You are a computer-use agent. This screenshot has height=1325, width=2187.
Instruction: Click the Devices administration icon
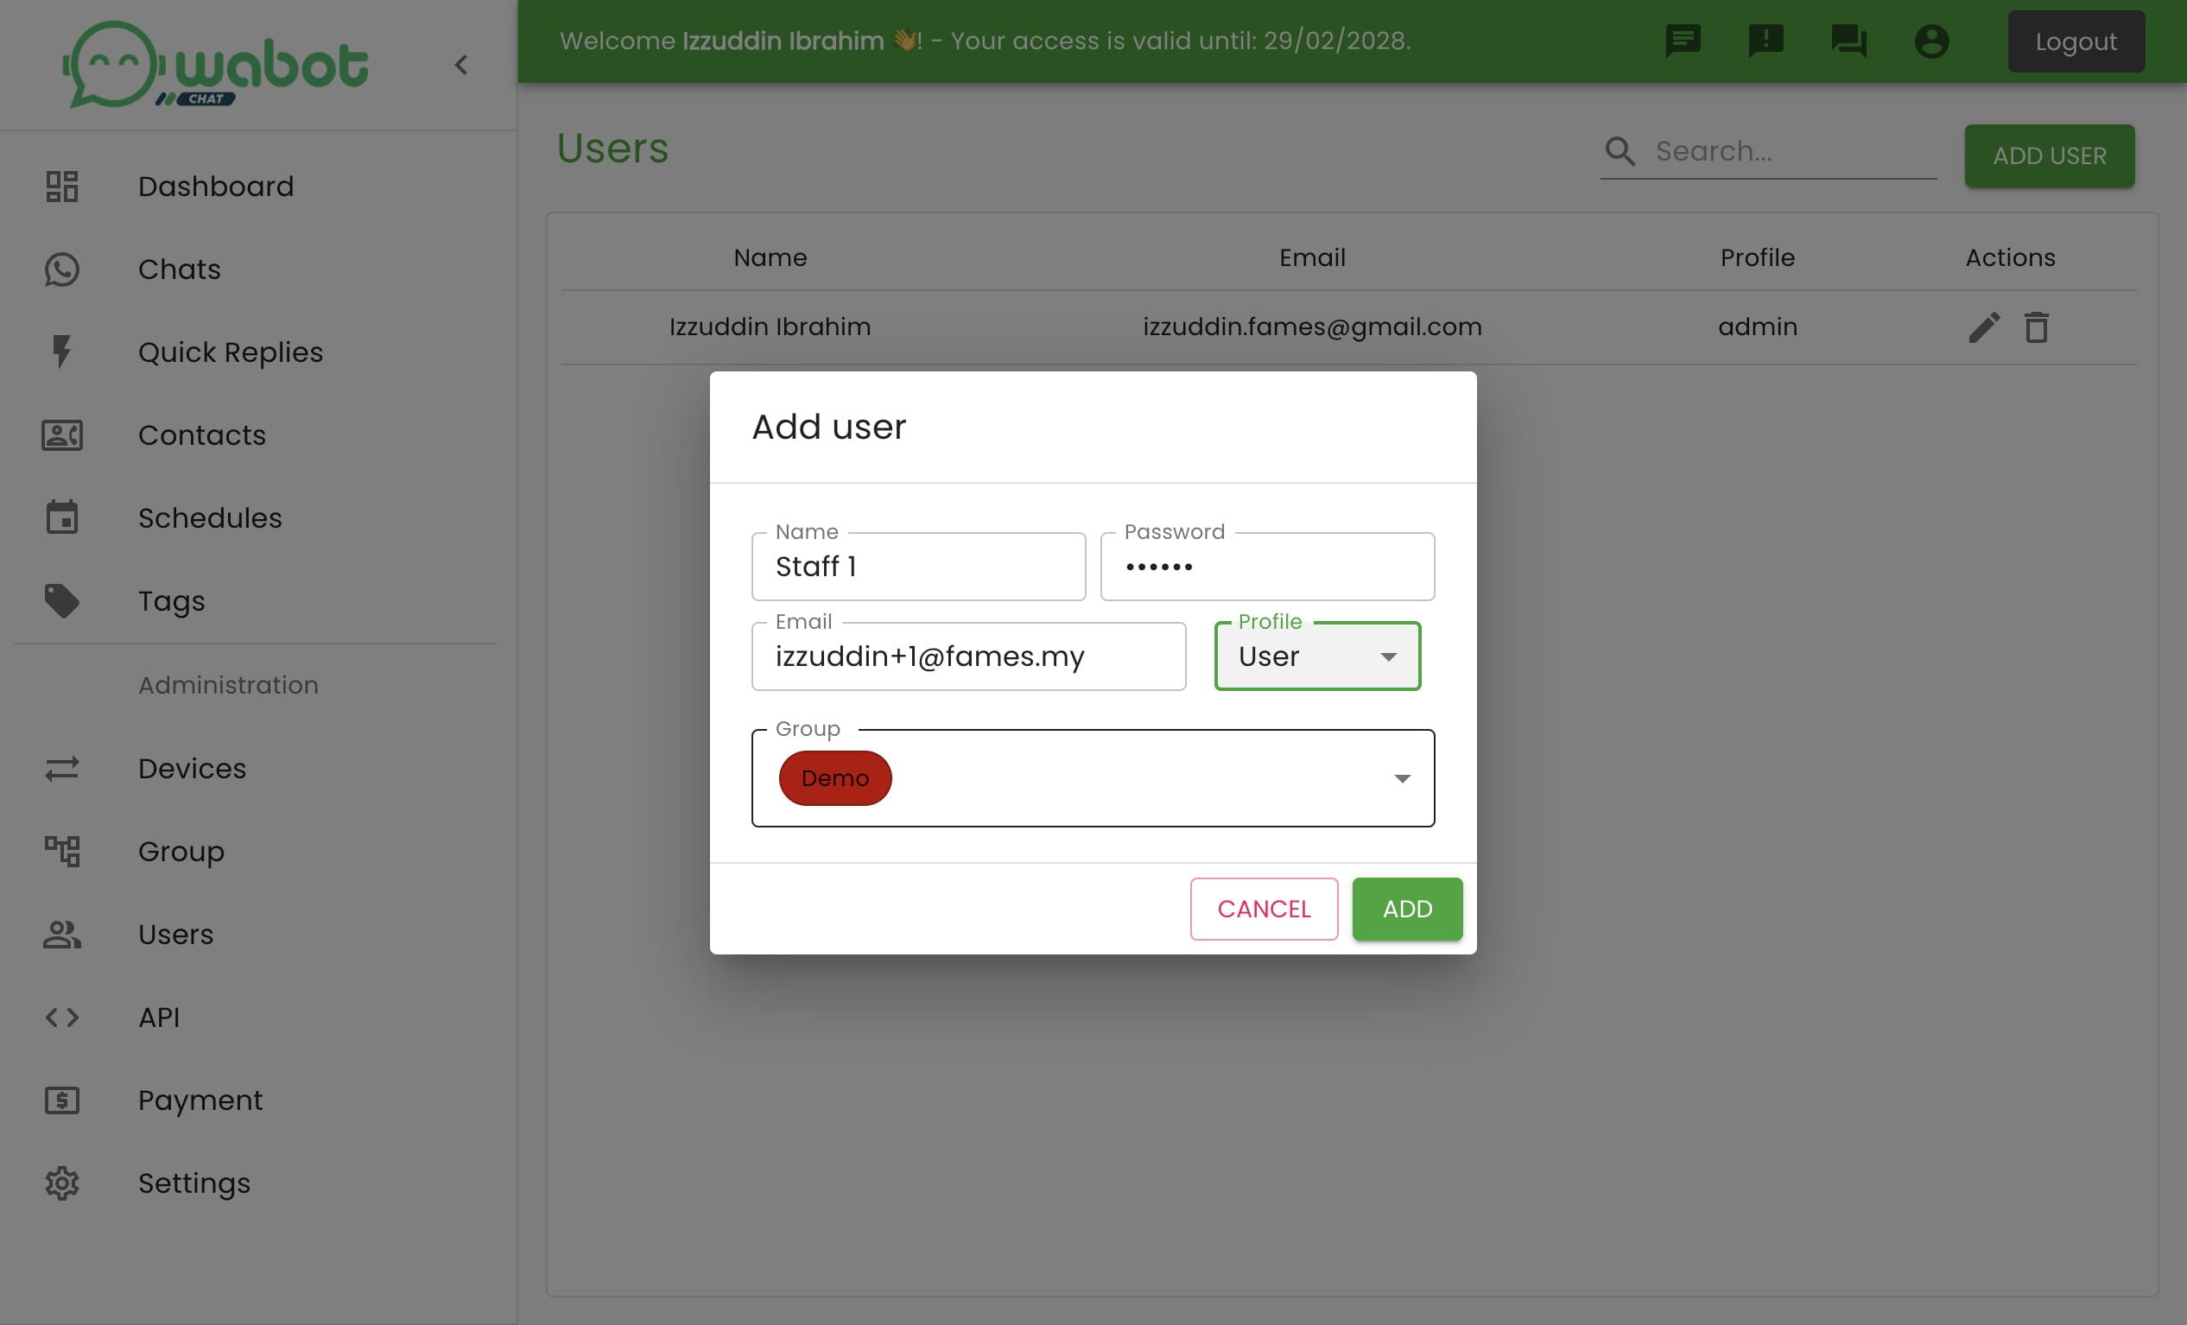tap(60, 767)
